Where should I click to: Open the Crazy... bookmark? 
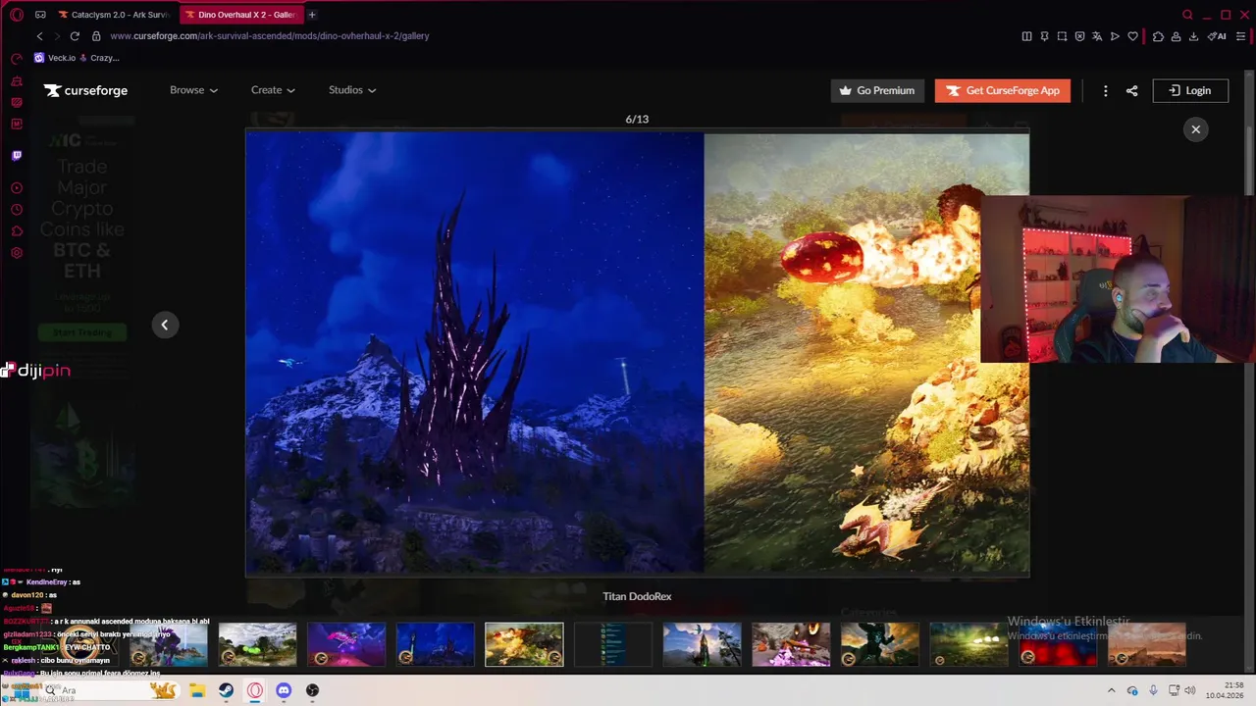tap(99, 58)
